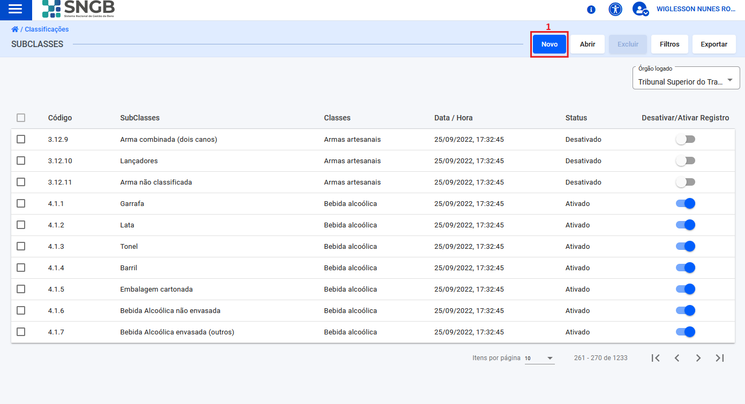Click the Abrir button
The width and height of the screenshot is (745, 404).
click(588, 44)
